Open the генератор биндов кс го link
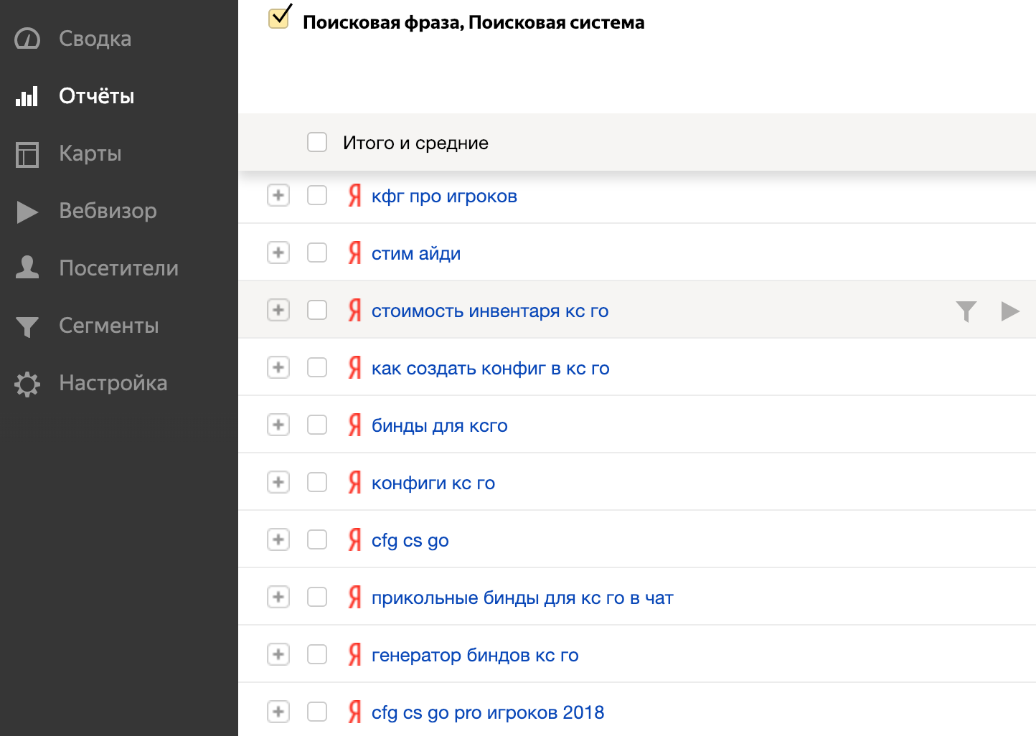 475,655
